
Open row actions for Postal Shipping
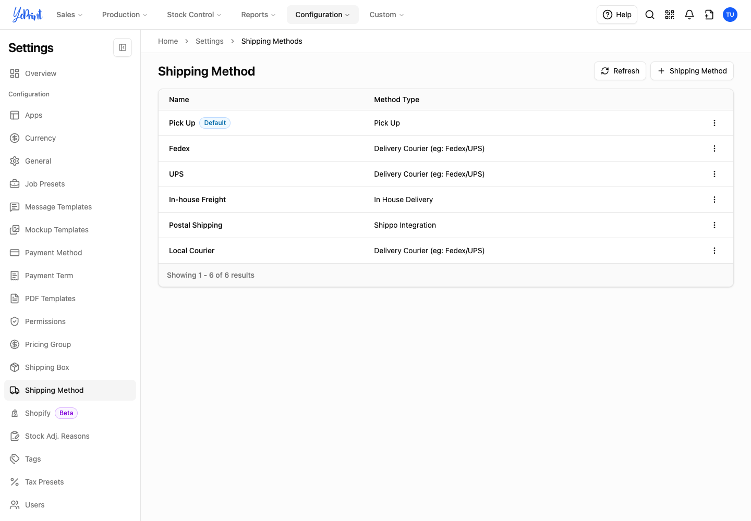pos(714,225)
